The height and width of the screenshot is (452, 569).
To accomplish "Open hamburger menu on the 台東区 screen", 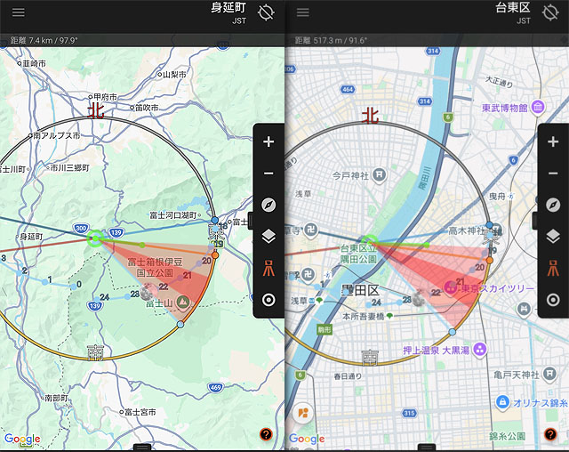I will pyautogui.click(x=303, y=12).
